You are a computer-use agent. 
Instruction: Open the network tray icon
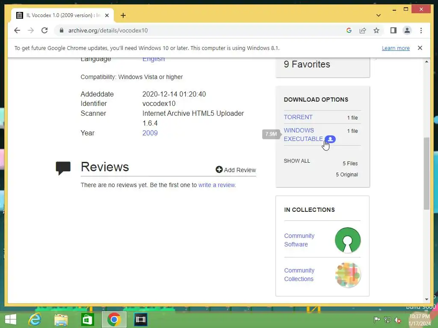(x=388, y=319)
